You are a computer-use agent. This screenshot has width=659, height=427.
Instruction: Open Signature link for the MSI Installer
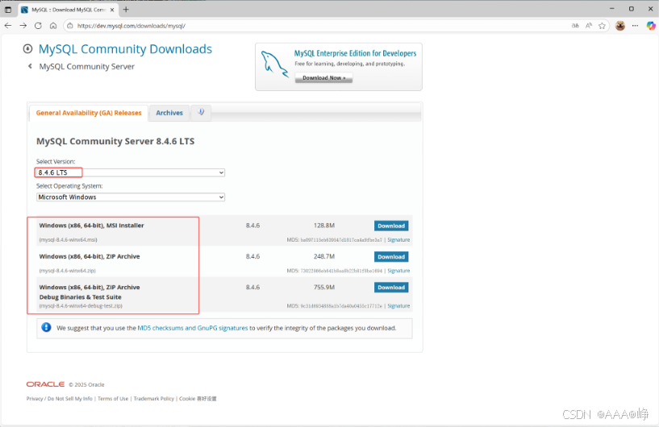tap(398, 240)
